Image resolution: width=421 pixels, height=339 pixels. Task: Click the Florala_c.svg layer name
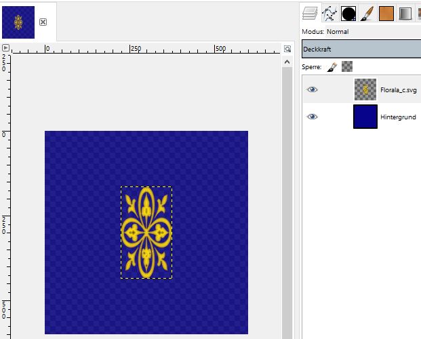point(399,90)
